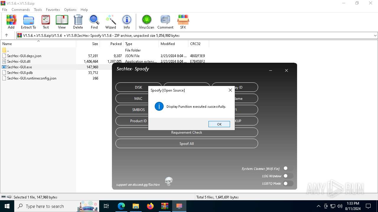378x212 pixels.
Task: Expand the archive path dropdown
Action: (375, 35)
